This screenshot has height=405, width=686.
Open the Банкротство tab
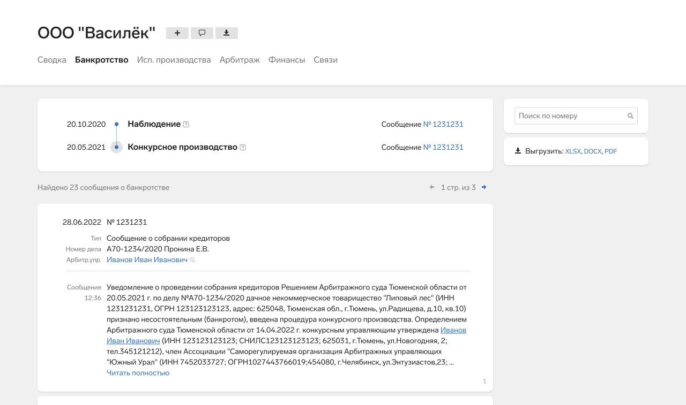click(x=102, y=60)
